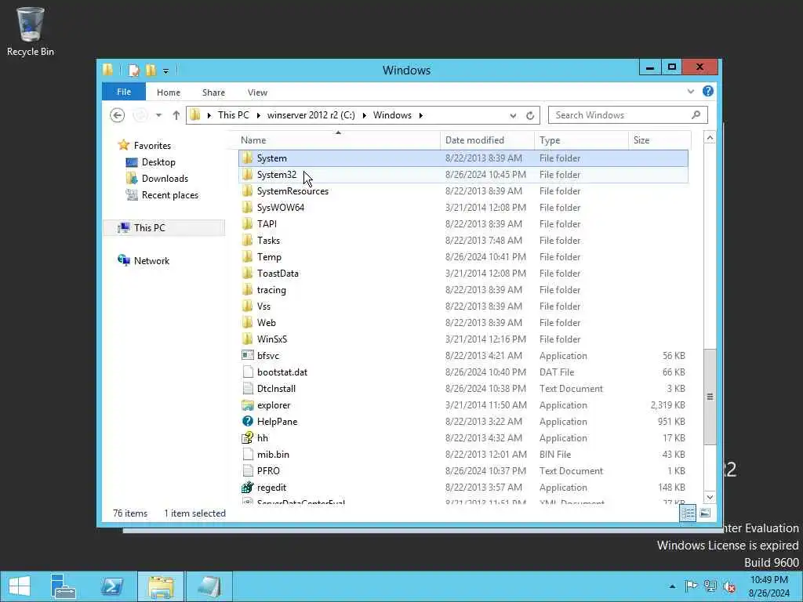The width and height of the screenshot is (803, 602).
Task: Select the System32 folder icon
Action: click(247, 175)
